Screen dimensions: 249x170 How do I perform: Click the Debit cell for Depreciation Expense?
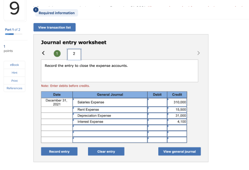[157, 116]
